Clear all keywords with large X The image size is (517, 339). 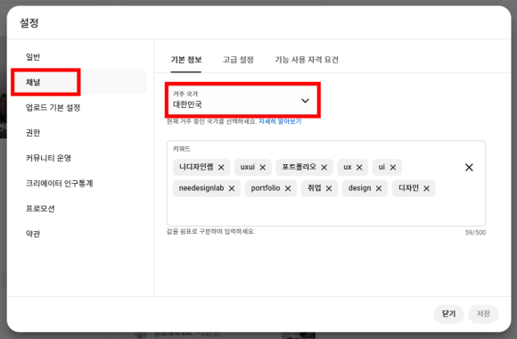pyautogui.click(x=469, y=168)
